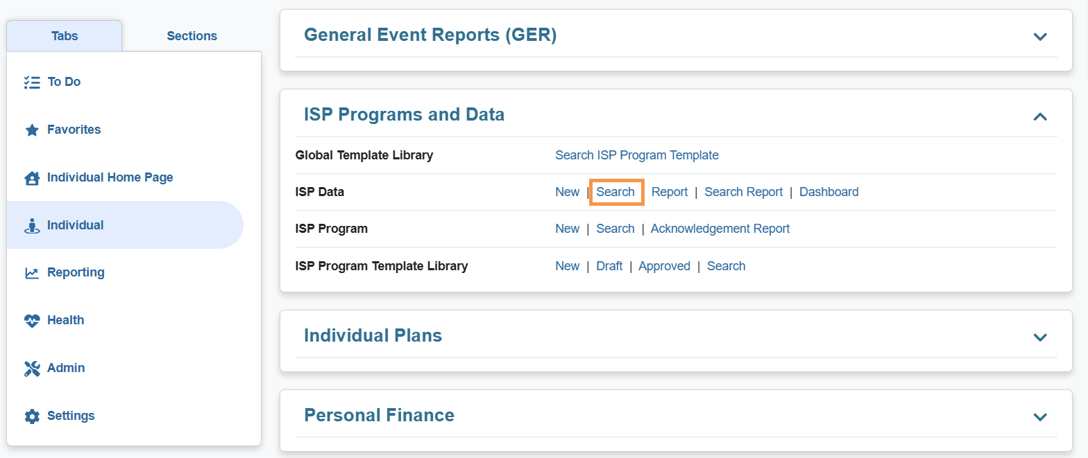The height and width of the screenshot is (458, 1088).
Task: Switch to the Sections tab
Action: [192, 35]
